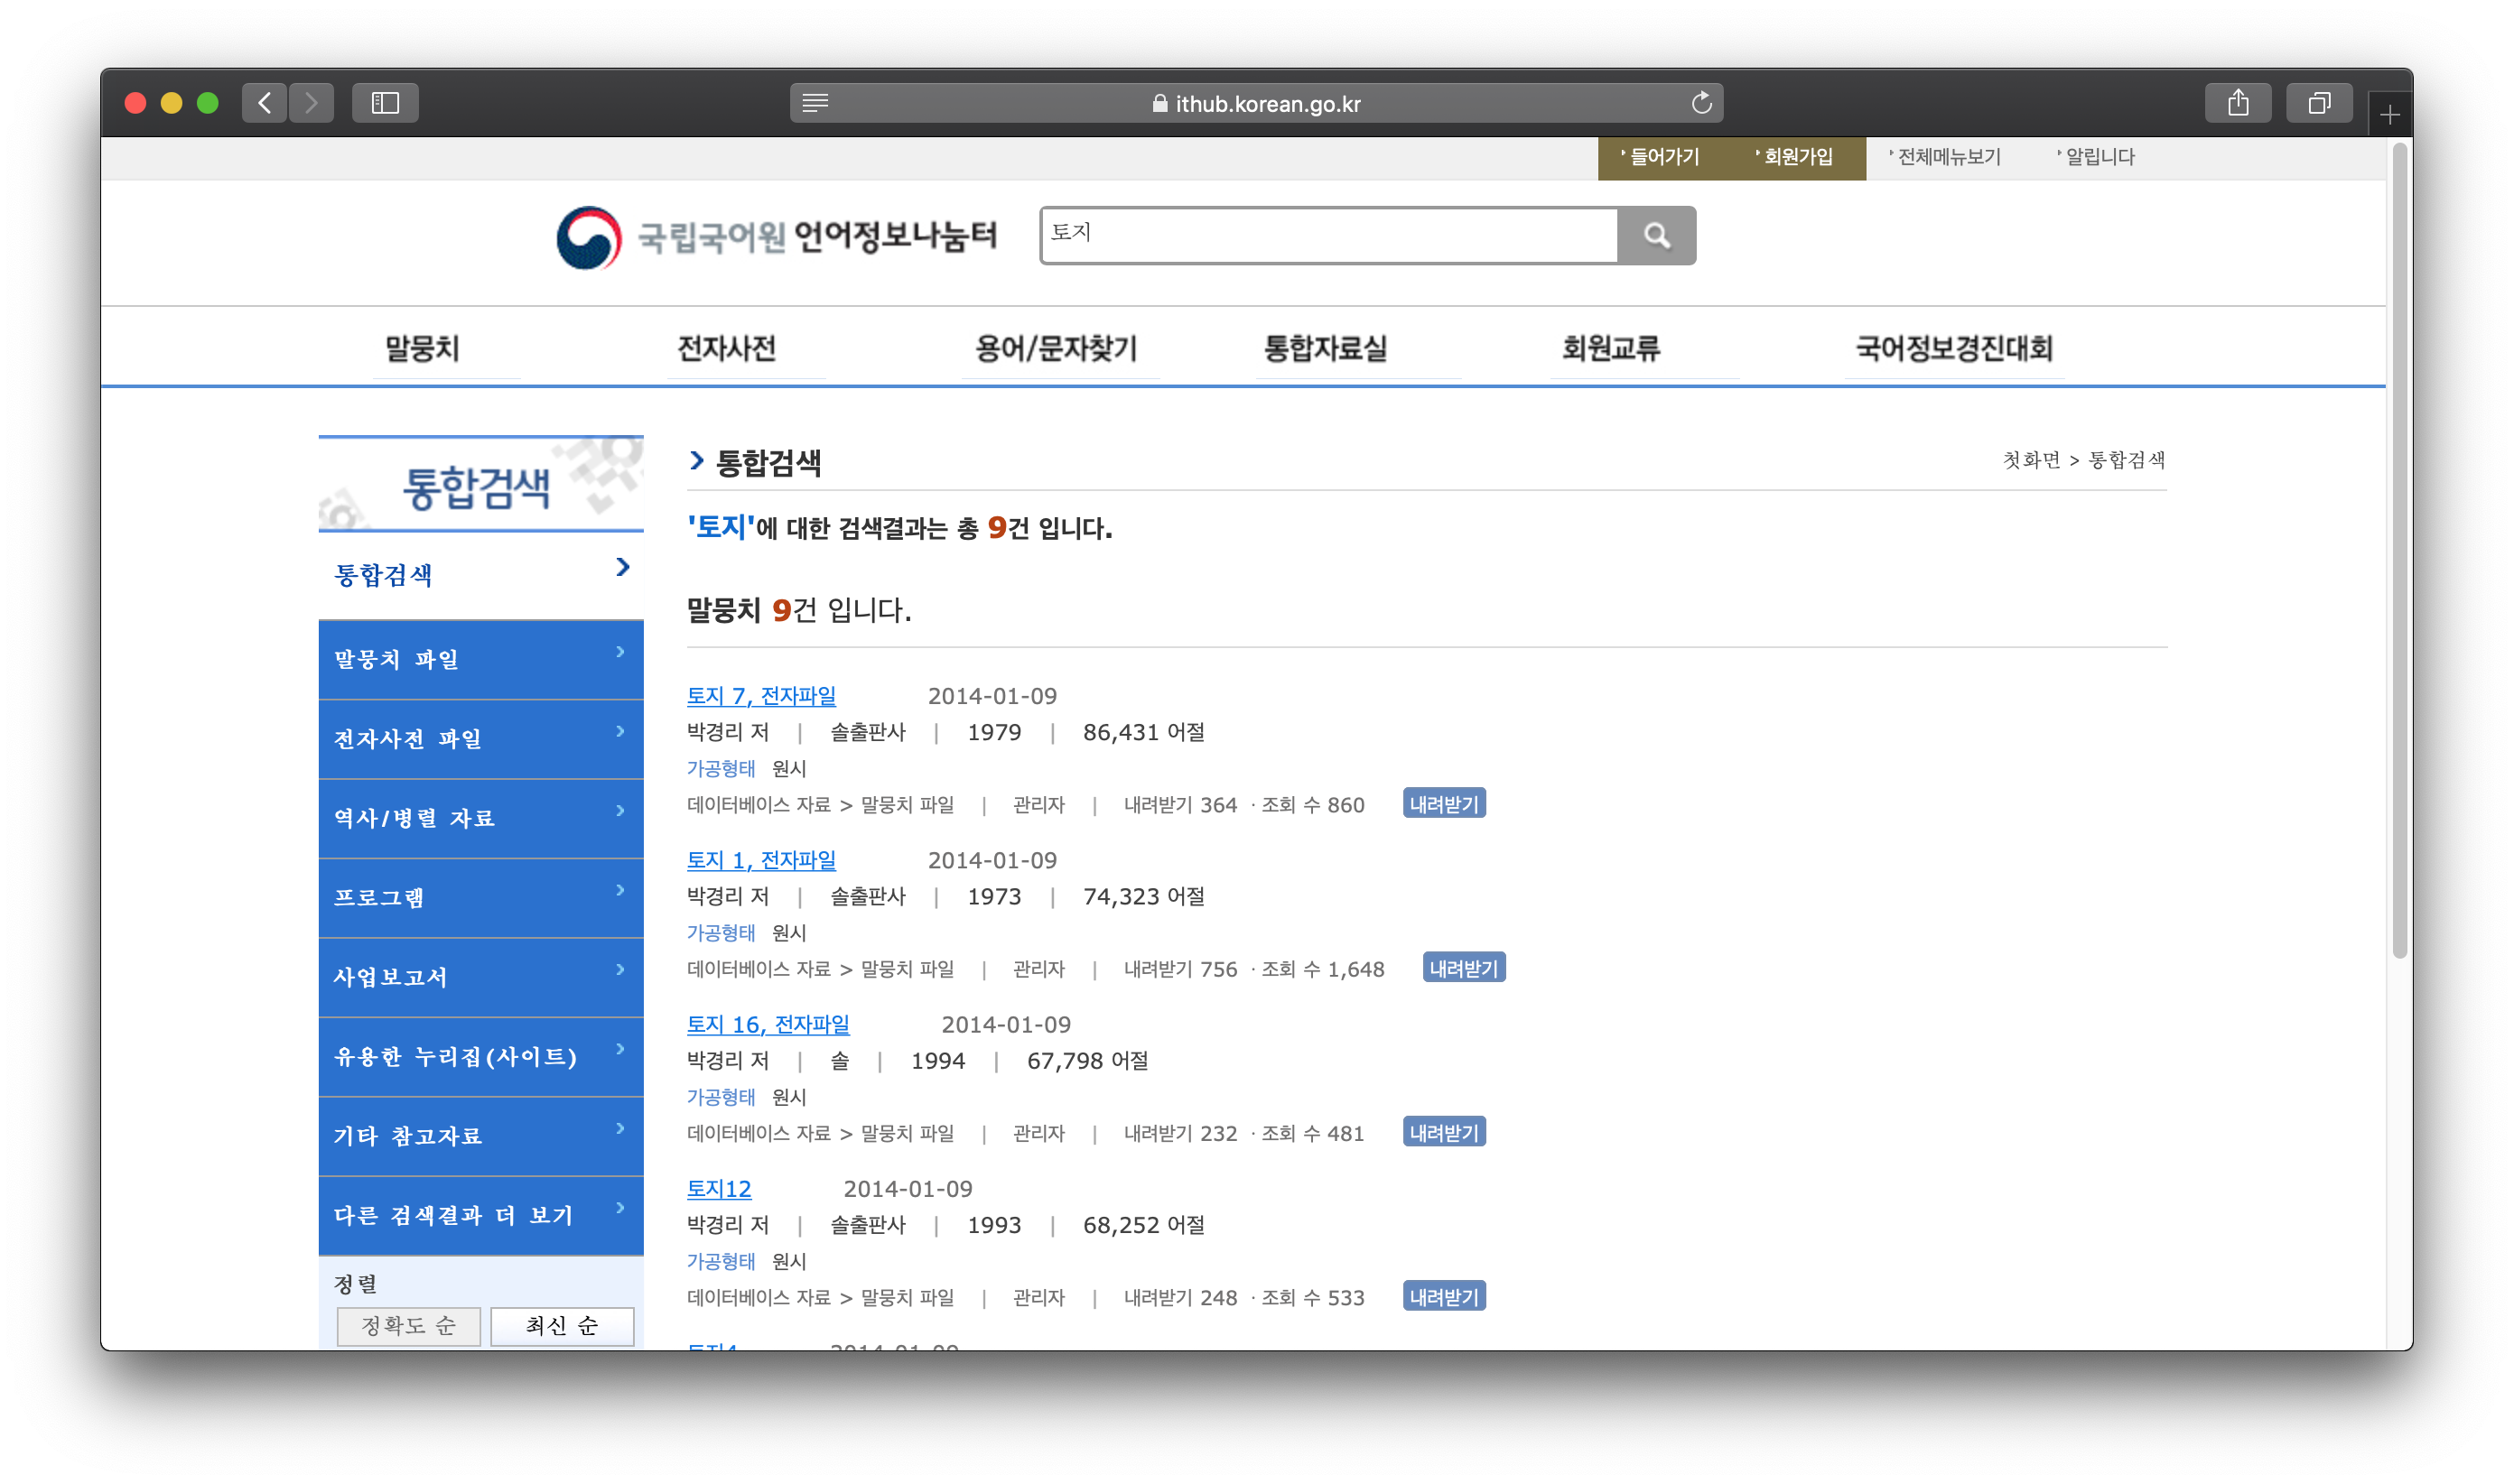
Task: Click the browser share icon
Action: (2239, 102)
